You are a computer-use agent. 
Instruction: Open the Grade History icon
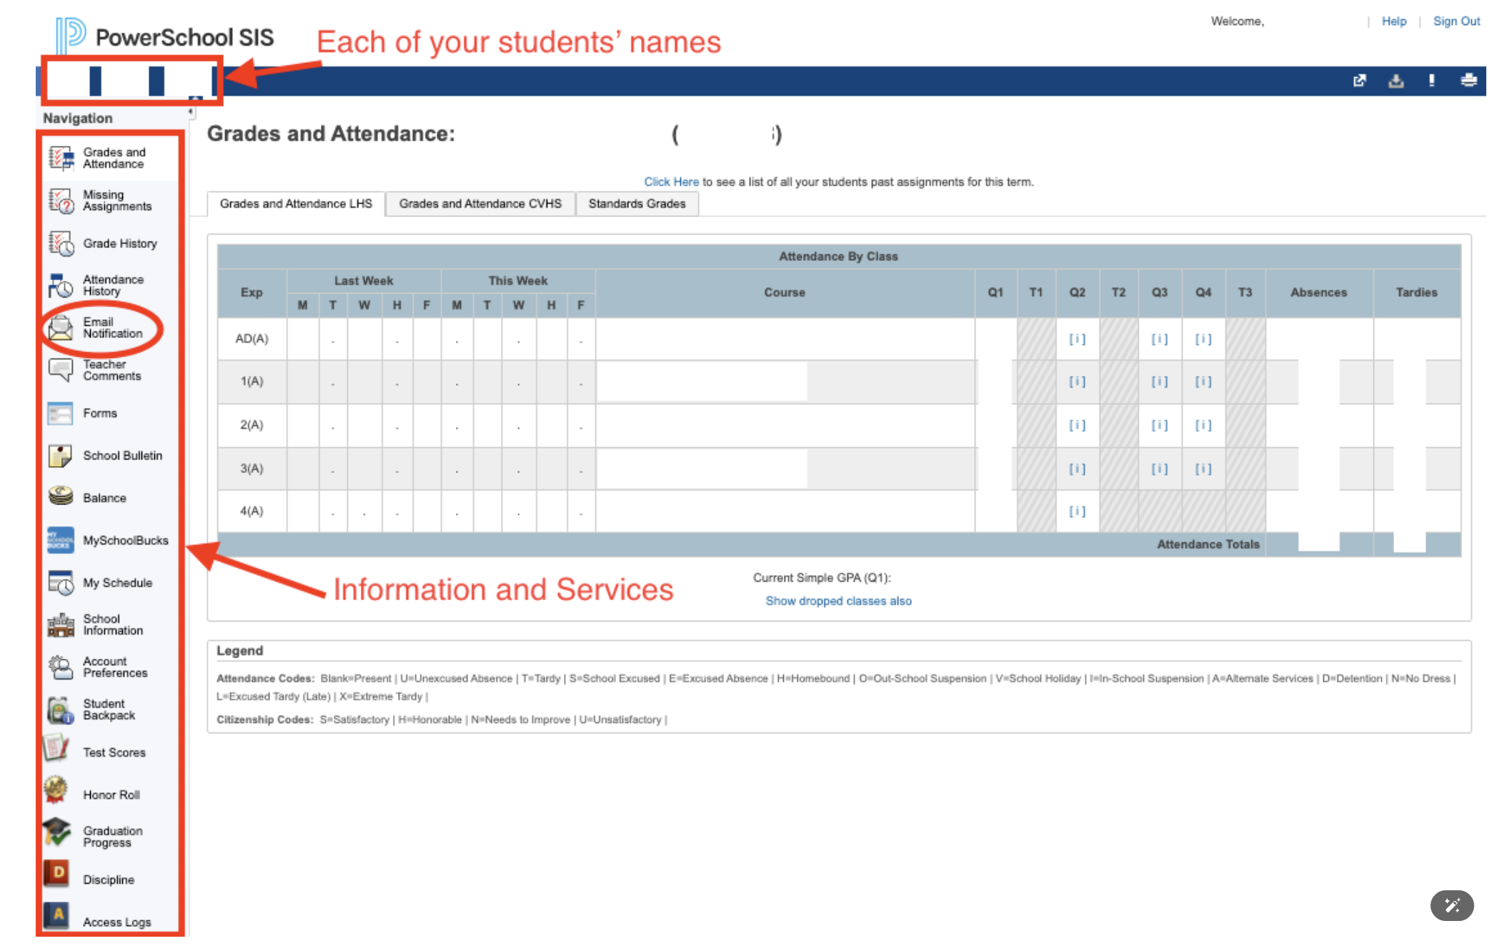pyautogui.click(x=61, y=244)
